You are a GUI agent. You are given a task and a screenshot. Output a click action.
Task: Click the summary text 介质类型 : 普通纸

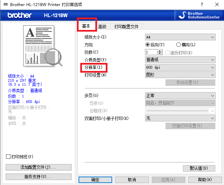(x=25, y=90)
